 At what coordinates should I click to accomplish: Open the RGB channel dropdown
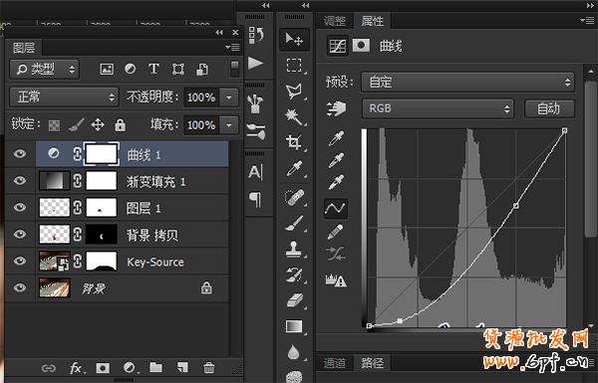coord(438,108)
